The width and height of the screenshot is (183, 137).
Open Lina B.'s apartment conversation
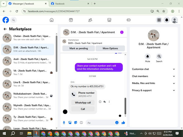pyautogui.click(x=27, y=84)
